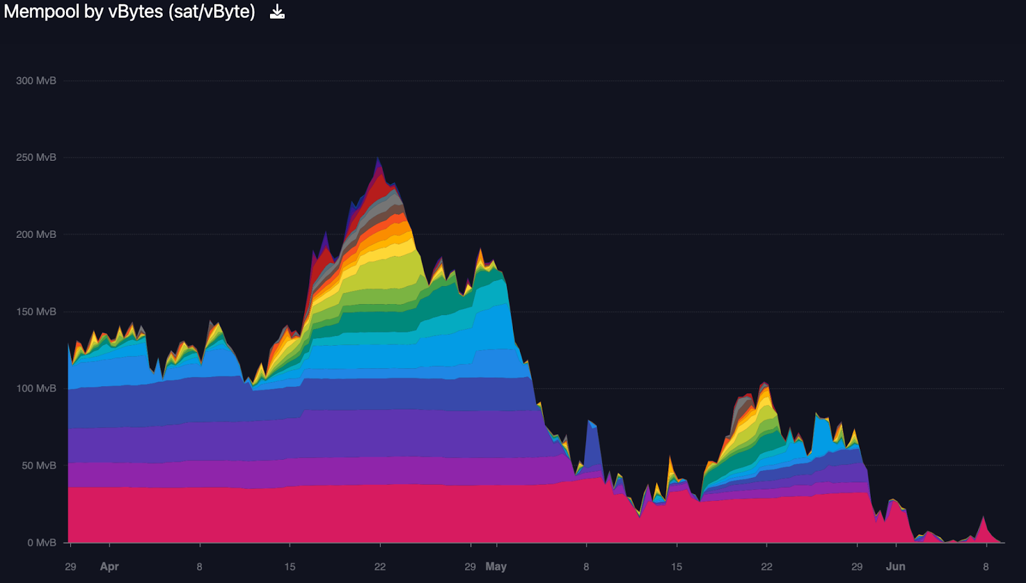
Task: Select the May 15 date tick label
Action: pos(677,566)
